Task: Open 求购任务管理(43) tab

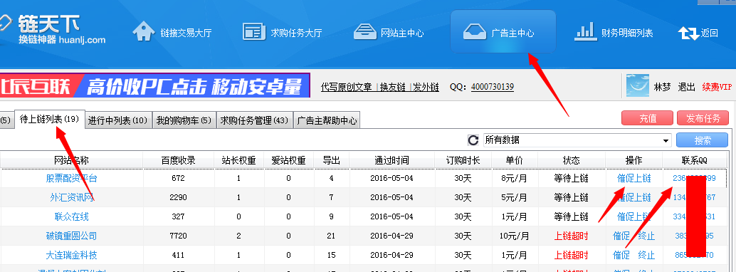Action: pos(254,121)
